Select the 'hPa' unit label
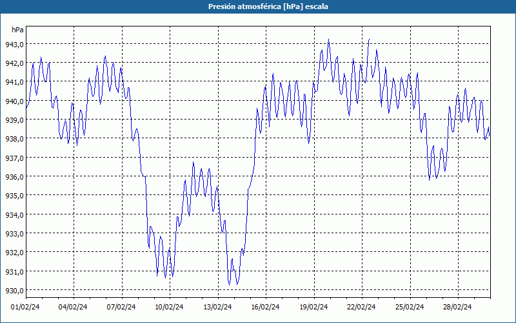The width and height of the screenshot is (516, 323). click(x=17, y=30)
